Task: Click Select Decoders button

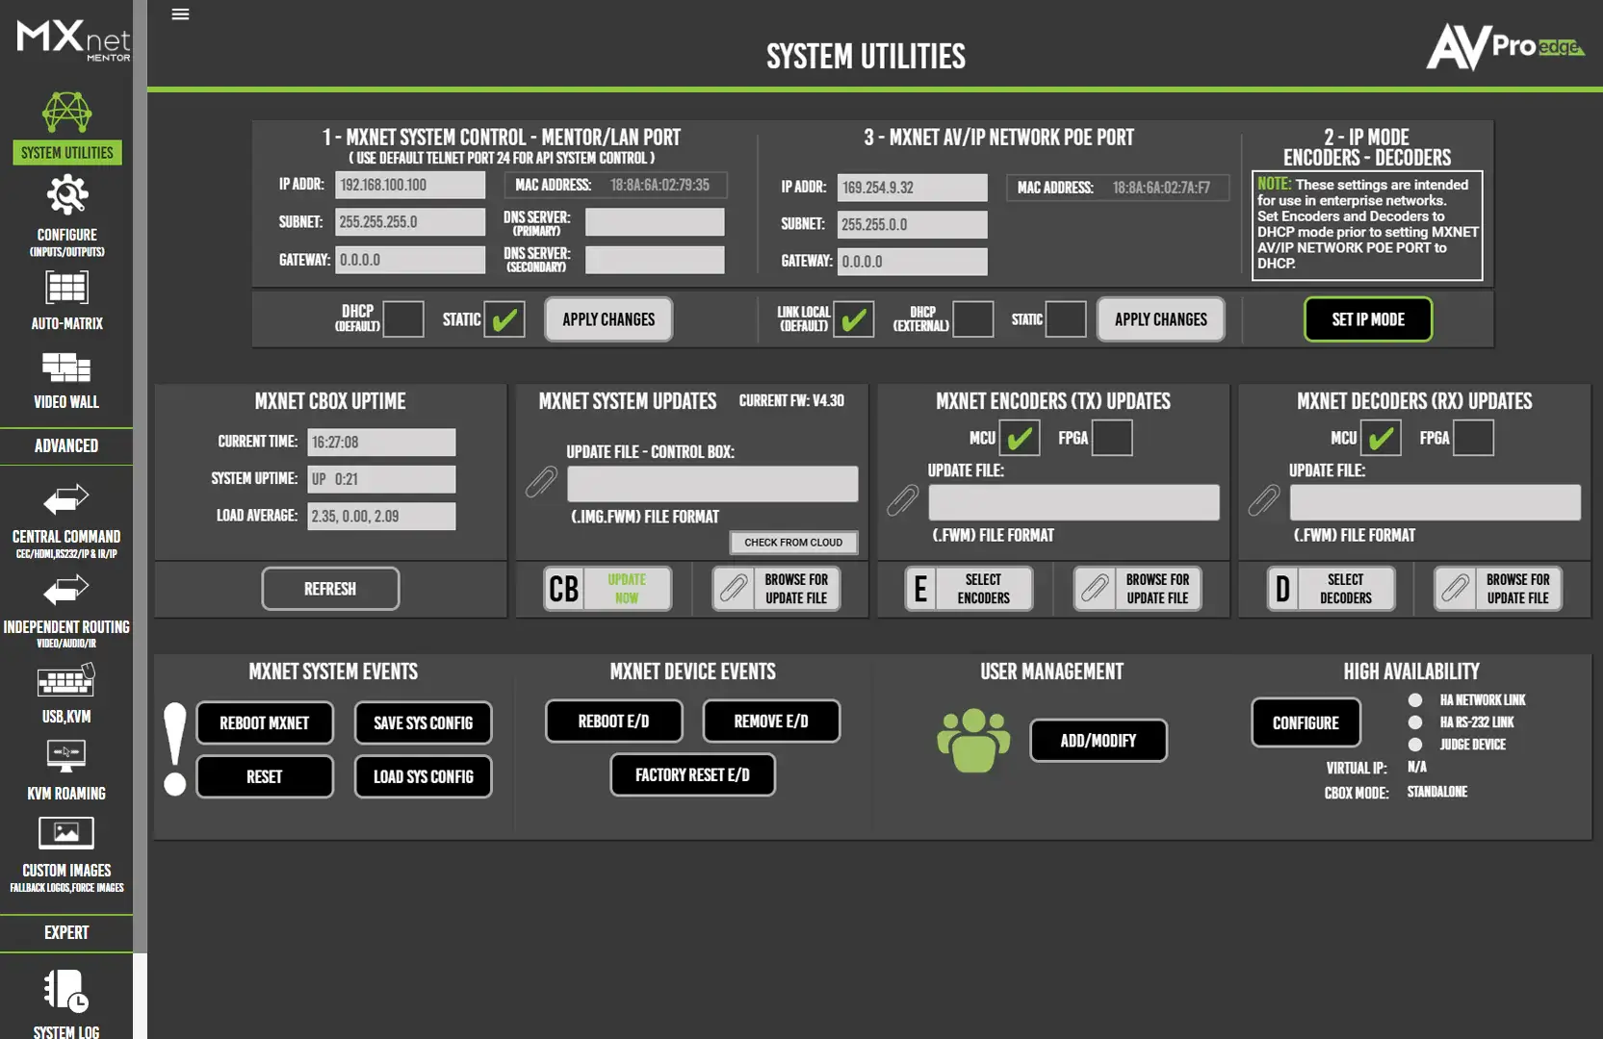Action: 1346,589
